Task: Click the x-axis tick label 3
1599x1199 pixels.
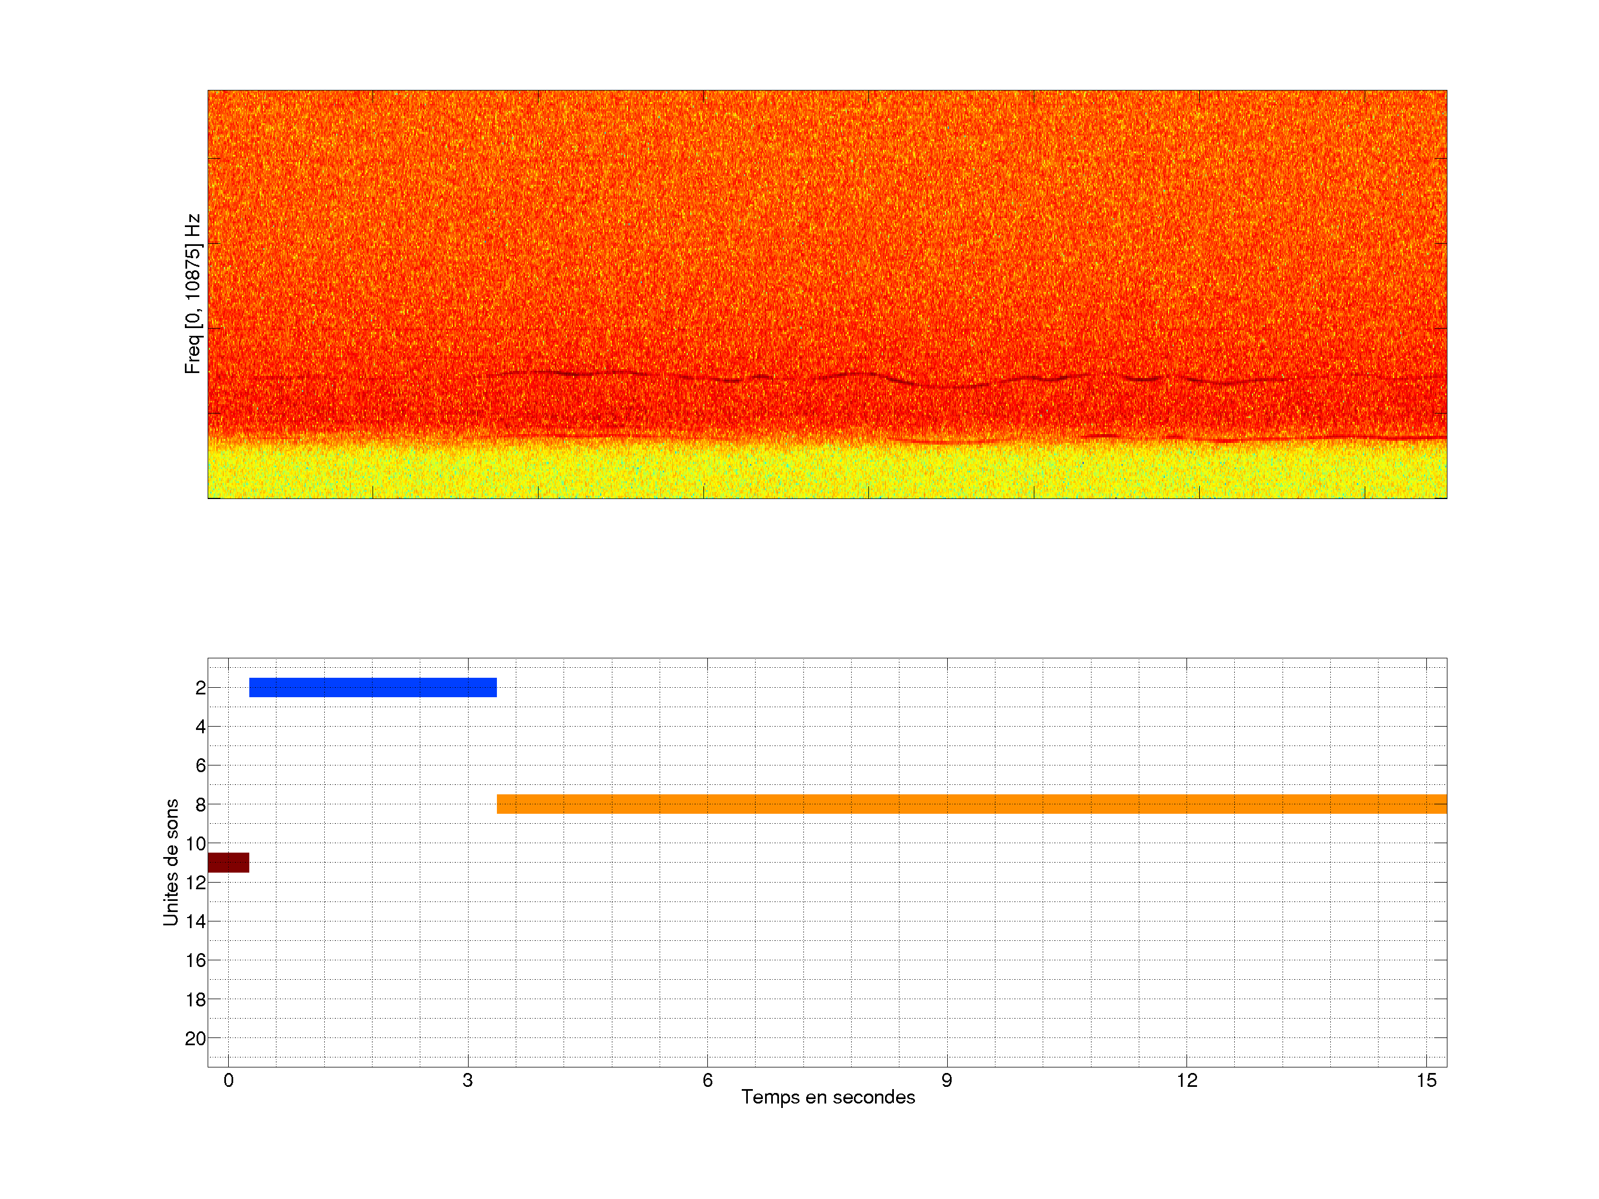Action: [467, 1080]
